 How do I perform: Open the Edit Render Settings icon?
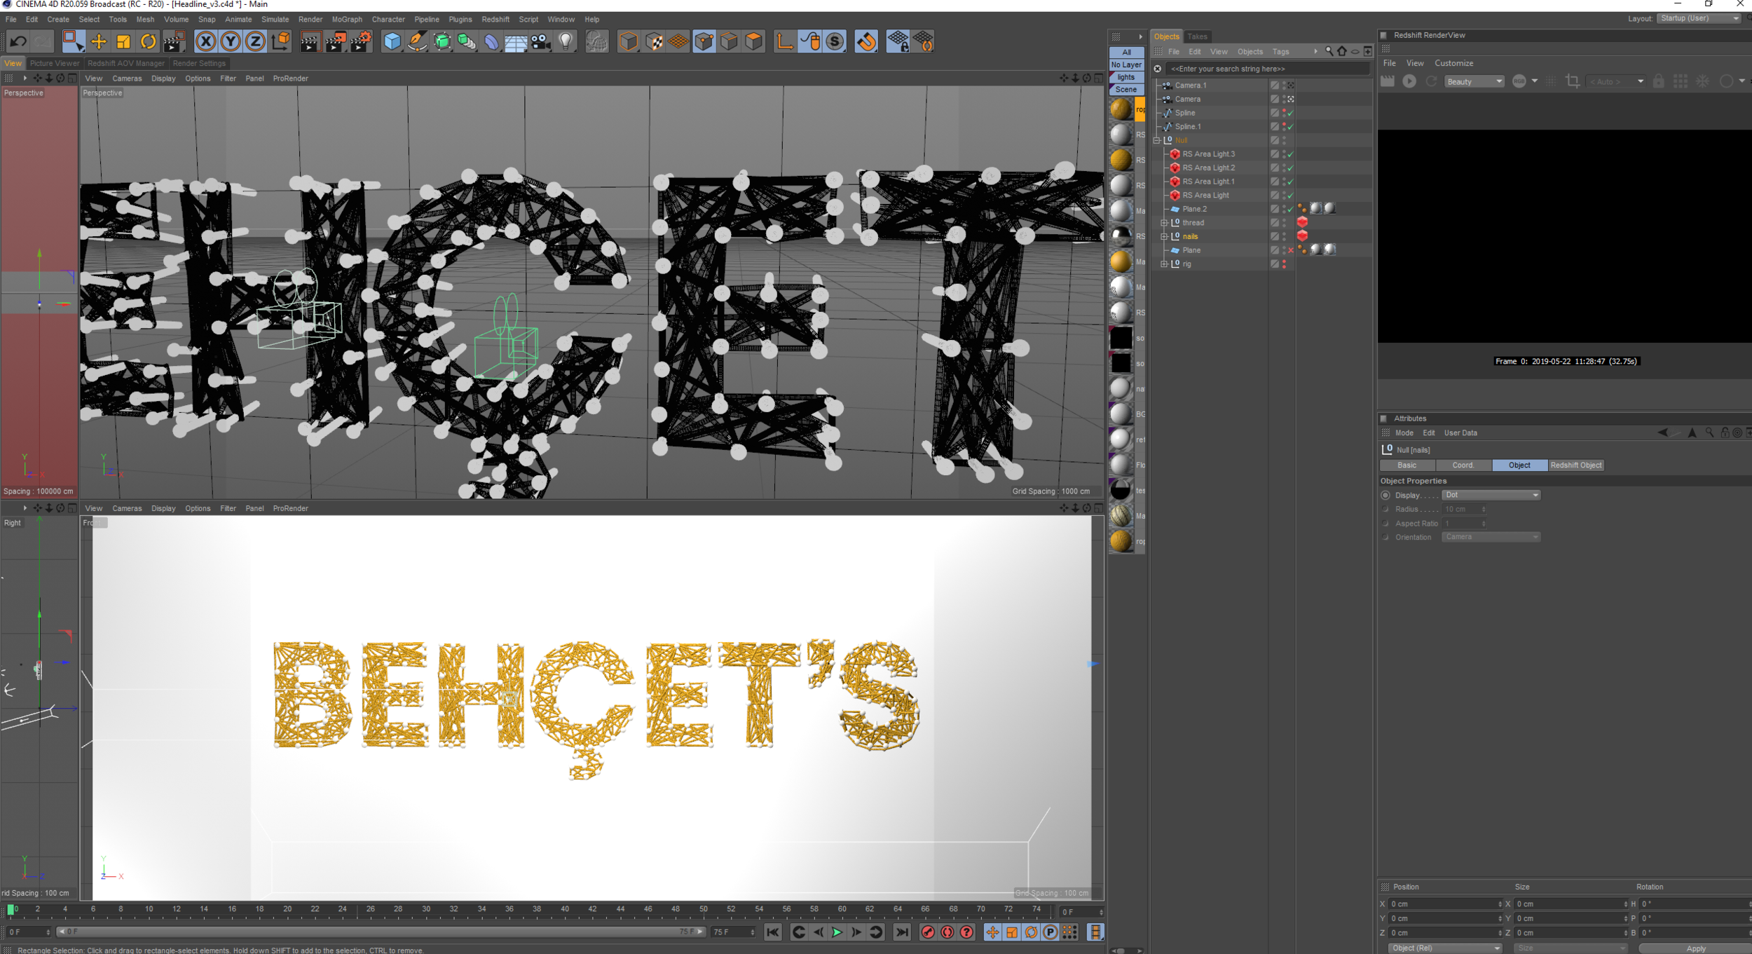pyautogui.click(x=361, y=42)
